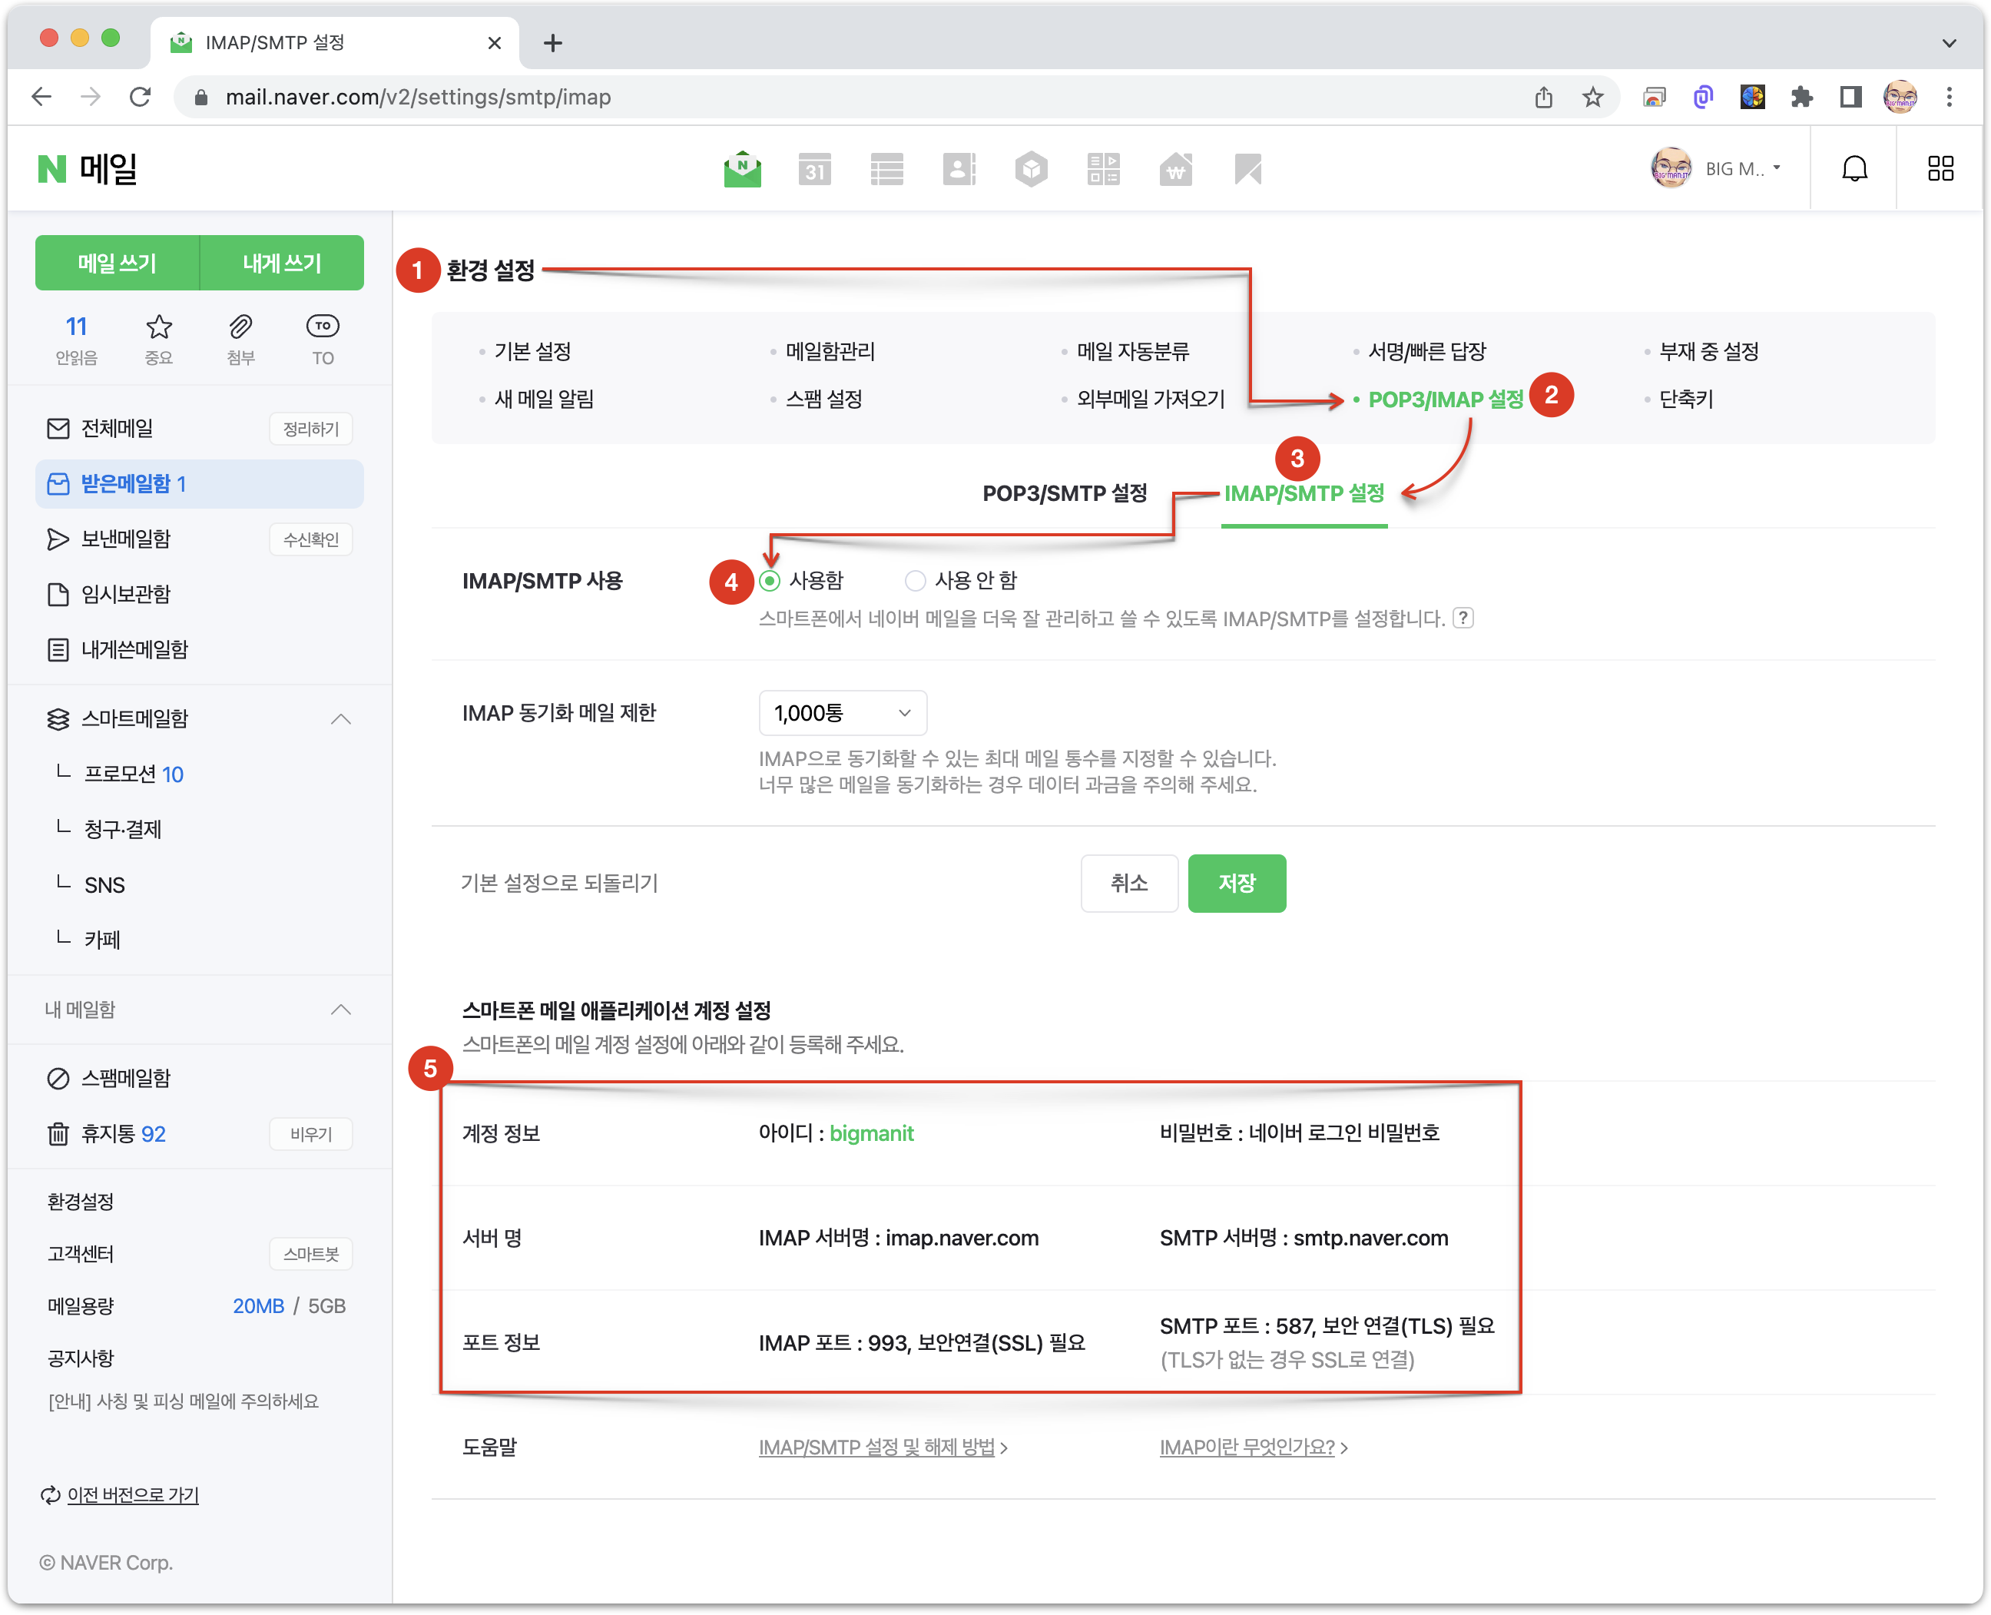The image size is (1991, 1615).
Task: Open the 휴지통 trash folder
Action: 123,1134
